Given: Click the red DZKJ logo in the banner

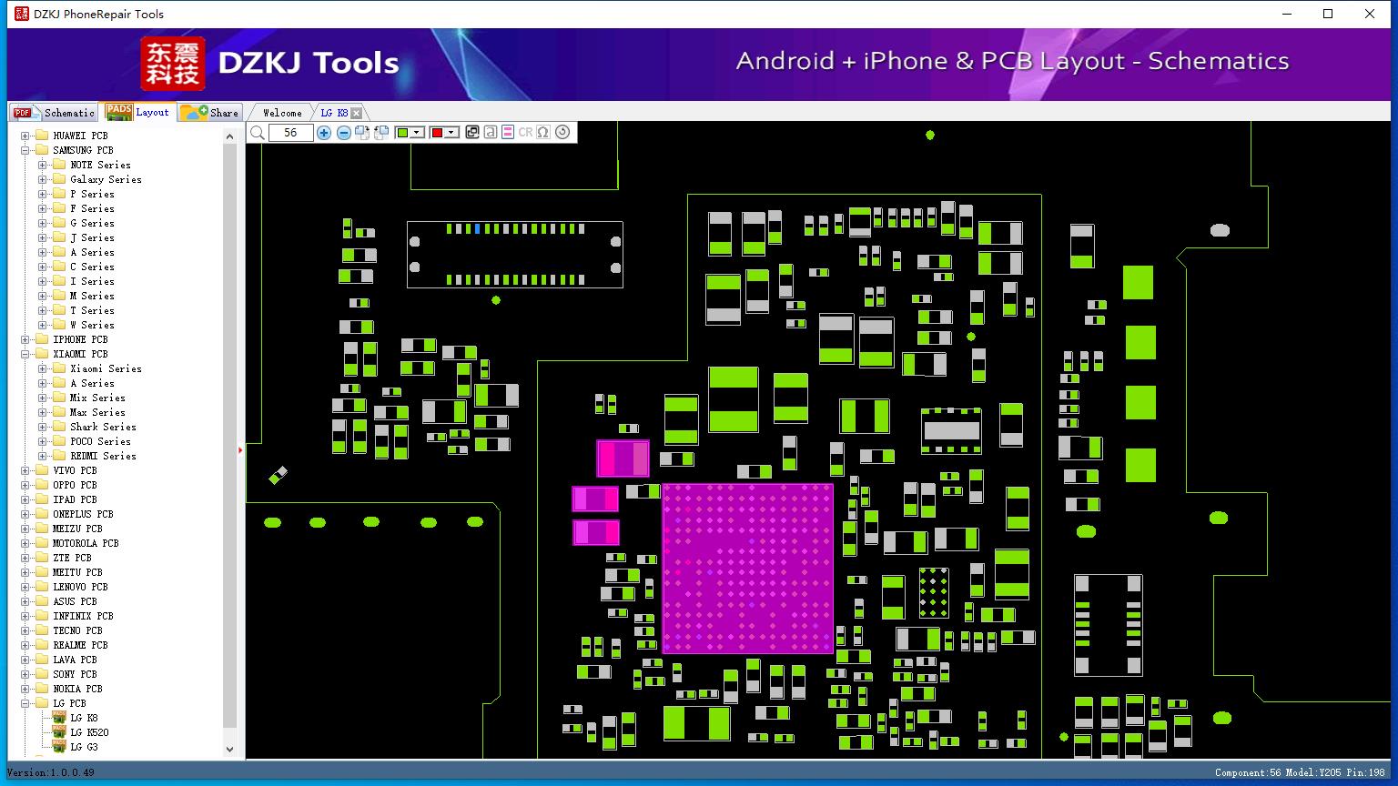Looking at the screenshot, I should pyautogui.click(x=173, y=64).
